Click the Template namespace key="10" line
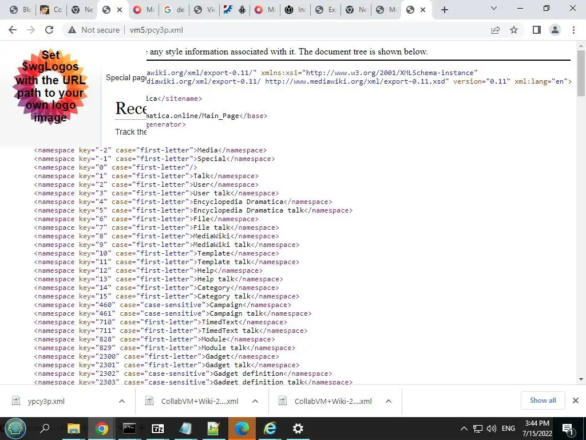586x440 pixels. click(x=156, y=253)
